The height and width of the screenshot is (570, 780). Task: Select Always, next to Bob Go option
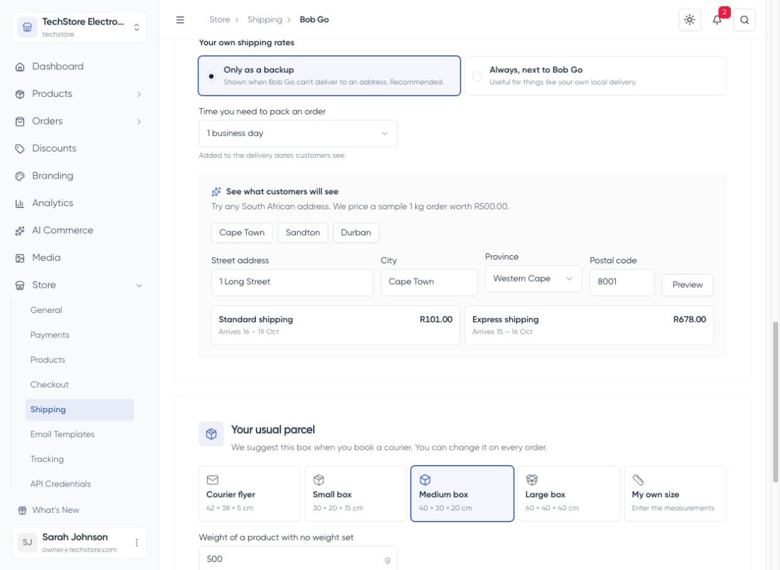tap(595, 75)
